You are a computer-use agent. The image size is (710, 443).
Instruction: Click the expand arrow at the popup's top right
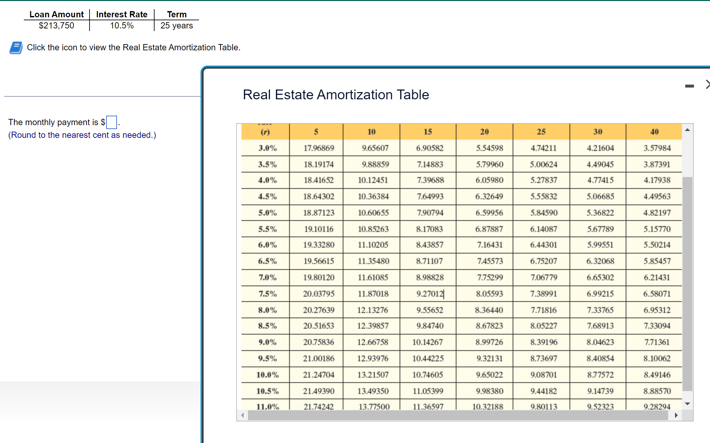[x=707, y=85]
